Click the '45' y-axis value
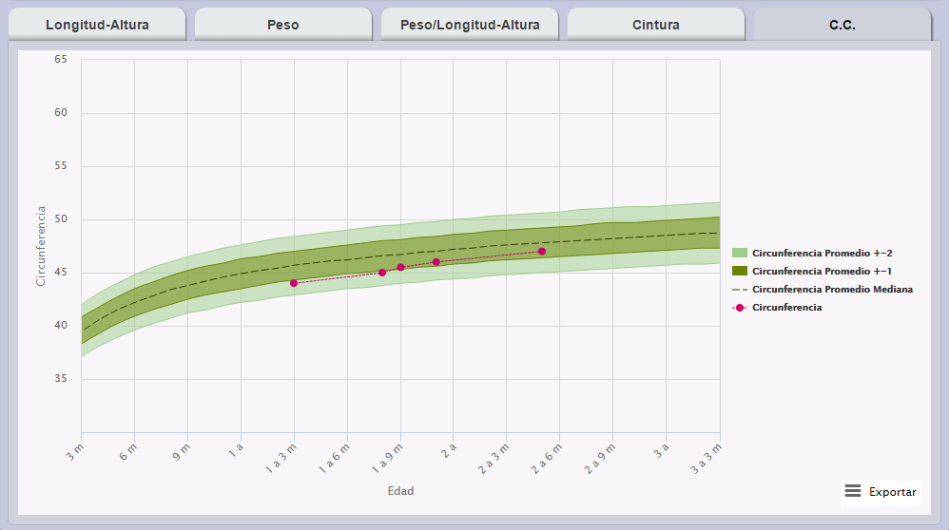This screenshot has height=530, width=949. coord(61,272)
